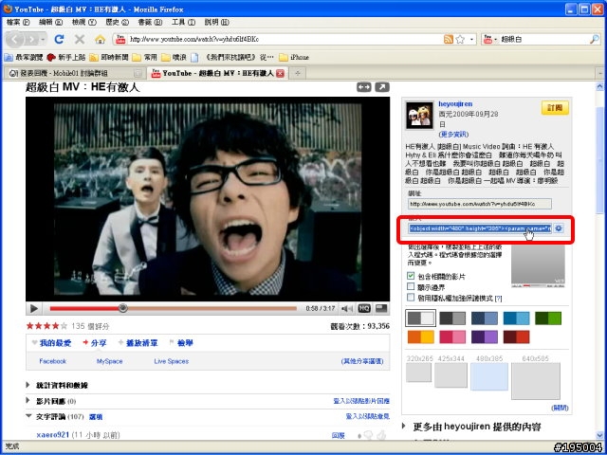The height and width of the screenshot is (455, 607).
Task: Stop loading with the X toolbar icon
Action: pyautogui.click(x=80, y=39)
